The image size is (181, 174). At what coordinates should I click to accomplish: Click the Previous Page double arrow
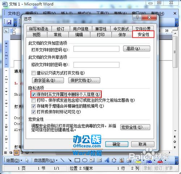pyautogui.click(x=175, y=136)
